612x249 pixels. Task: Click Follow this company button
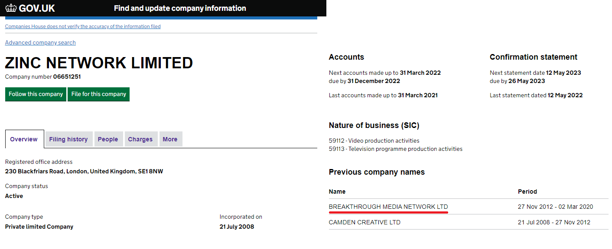(36, 94)
